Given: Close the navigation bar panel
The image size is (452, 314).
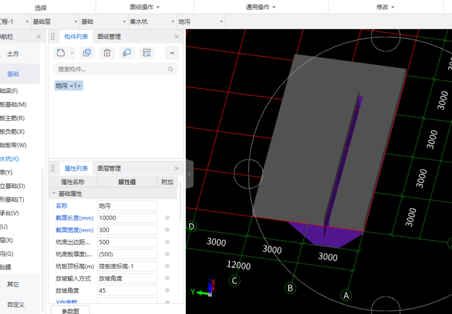Looking at the screenshot, I should pyautogui.click(x=38, y=36).
